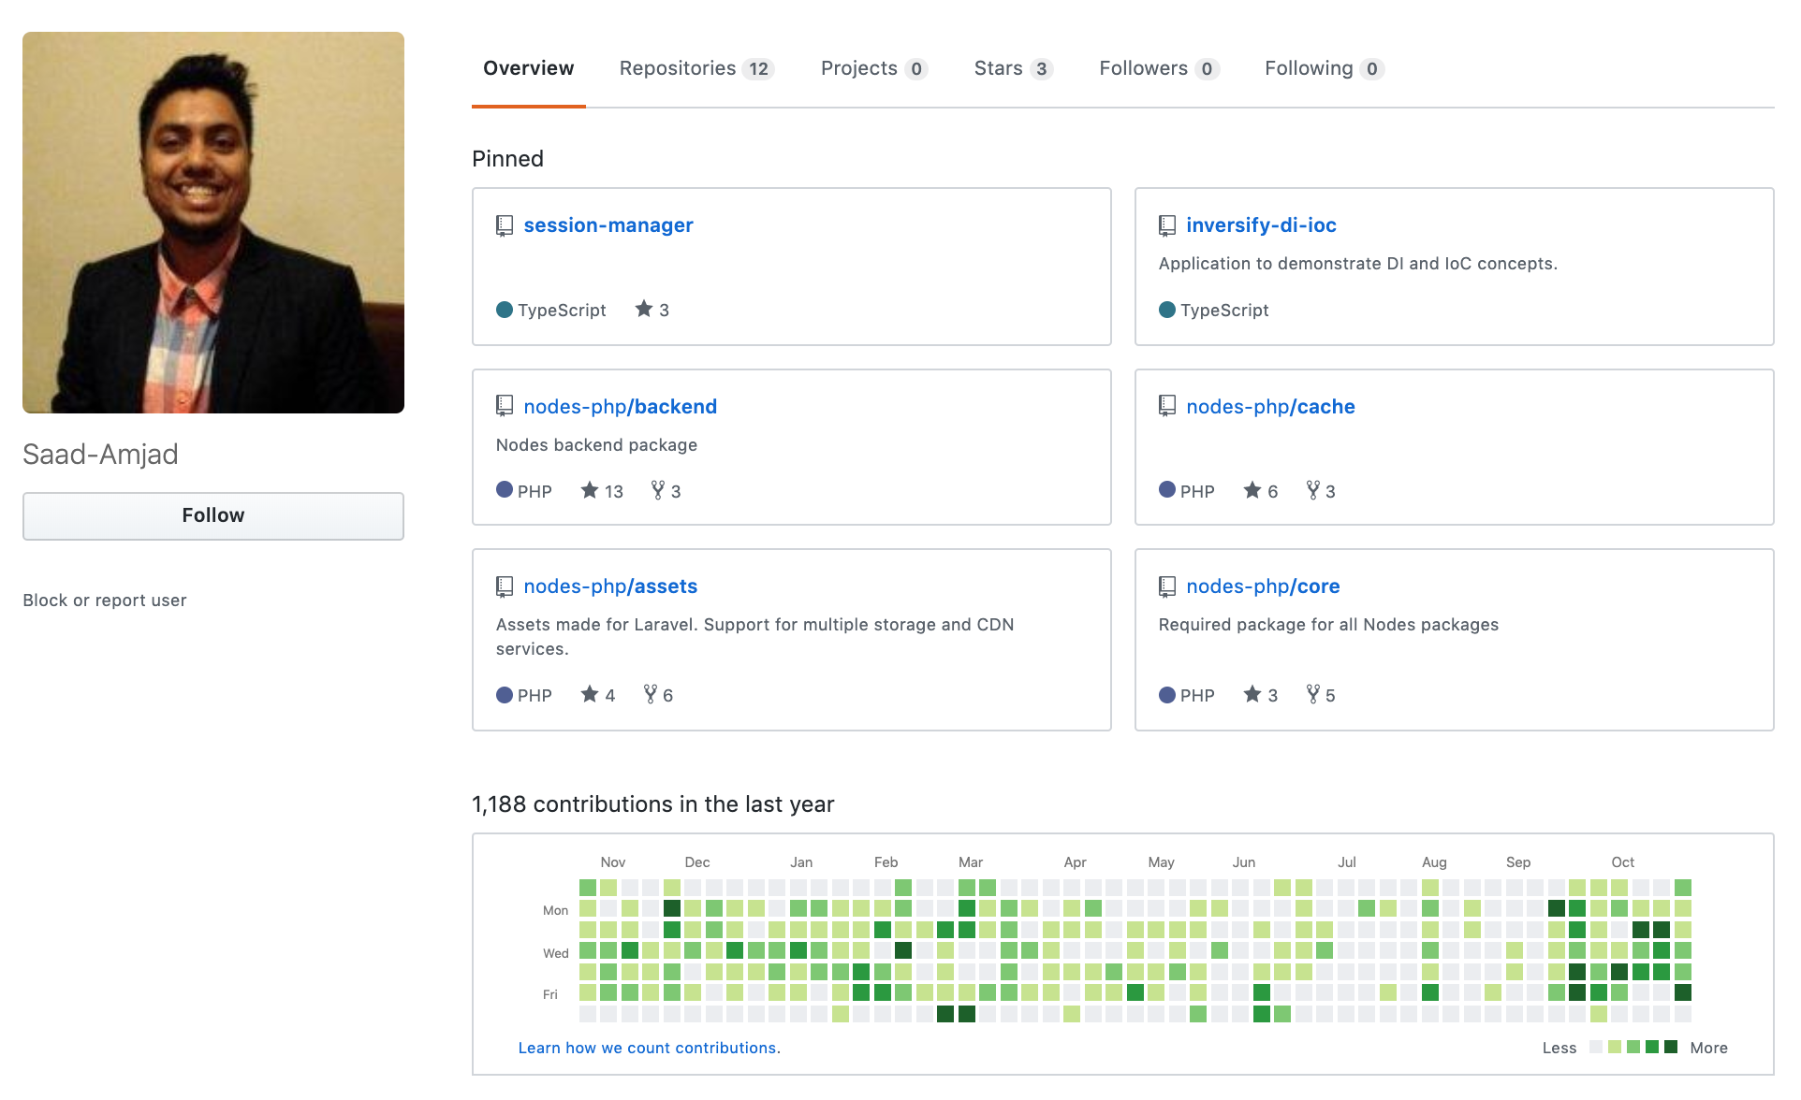
Task: Open the Projects tab
Action: click(x=872, y=68)
